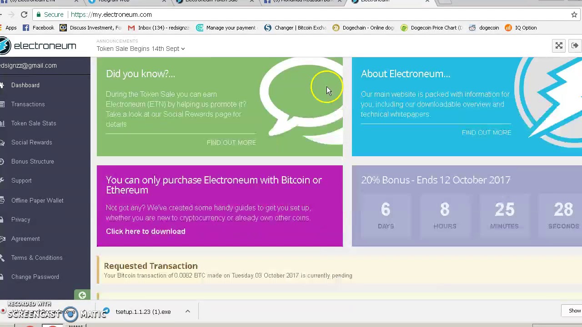Click FIND OUT MORE in Did you know card
The height and width of the screenshot is (327, 582).
(231, 143)
